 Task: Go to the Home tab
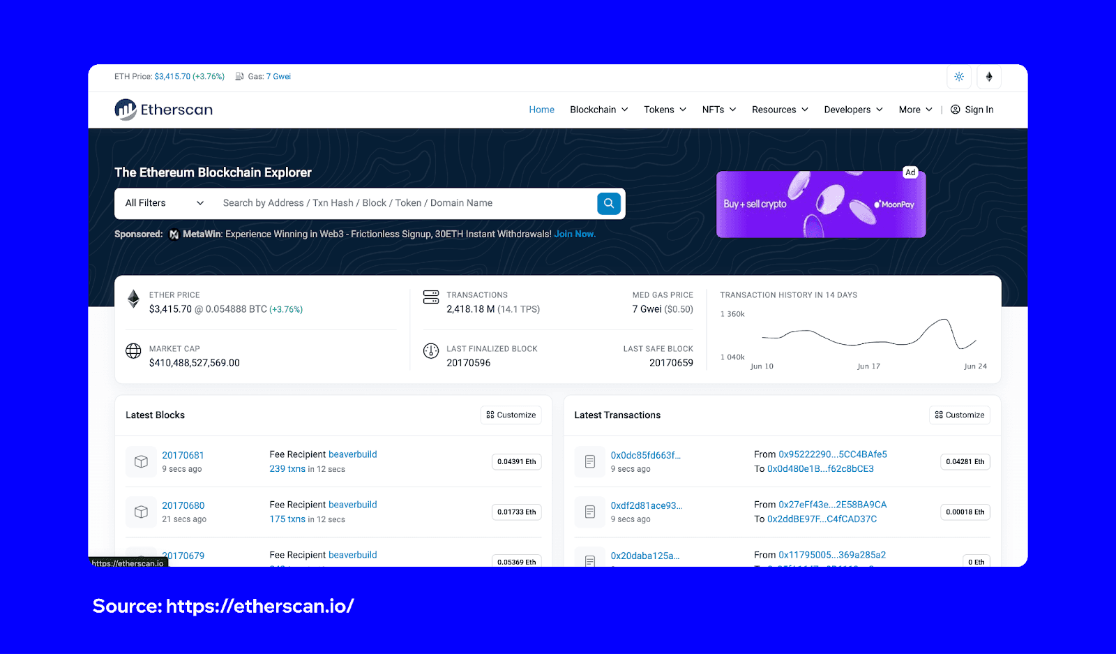click(x=541, y=110)
